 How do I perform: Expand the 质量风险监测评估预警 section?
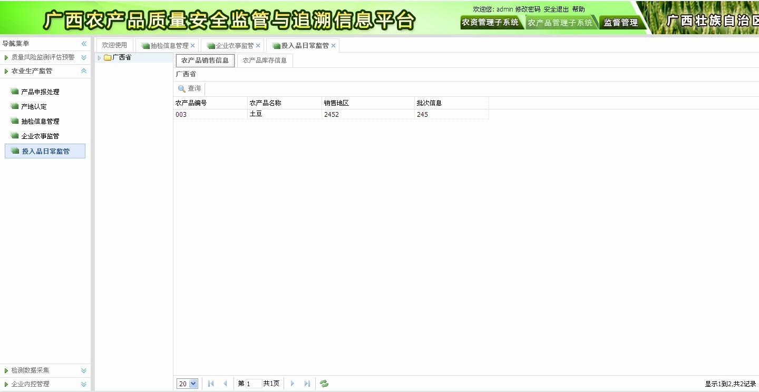coord(84,57)
